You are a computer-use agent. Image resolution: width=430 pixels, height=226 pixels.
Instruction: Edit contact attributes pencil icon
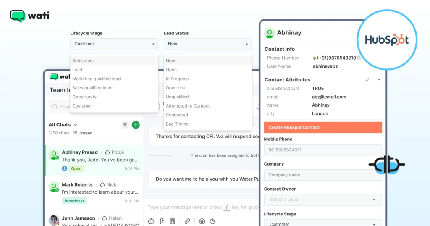(367, 80)
